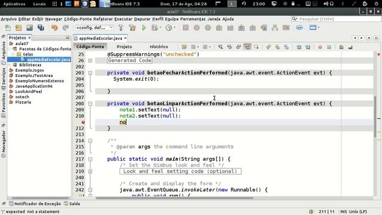Image resolution: width=382 pixels, height=215 pixels.
Task: Collapse botaoLimparActionPerformed method fold
Action: click(90, 103)
